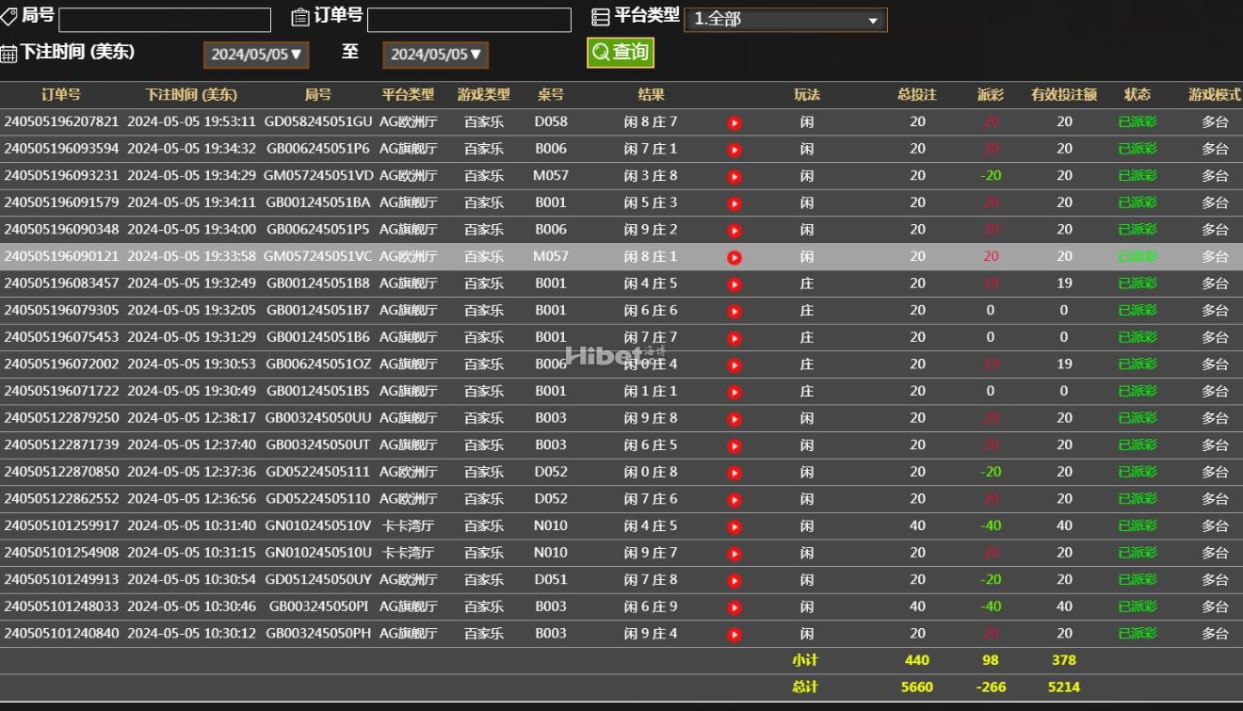Play replay for order 240505101259917
The width and height of the screenshot is (1243, 711).
734,527
